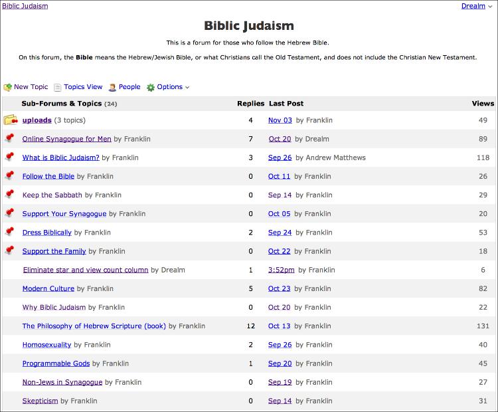
Task: Click the Topics View page icon
Action: (x=58, y=87)
